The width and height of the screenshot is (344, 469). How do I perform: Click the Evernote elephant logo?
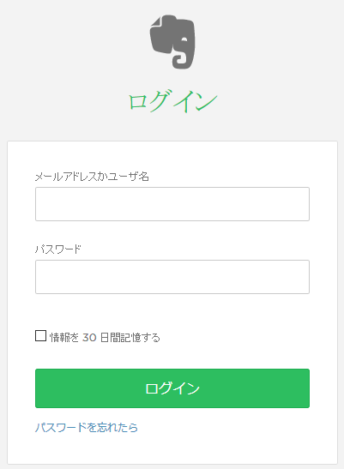coord(172,42)
